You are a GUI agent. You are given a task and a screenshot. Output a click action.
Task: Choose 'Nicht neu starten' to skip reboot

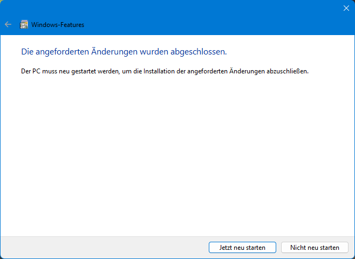tap(315, 248)
